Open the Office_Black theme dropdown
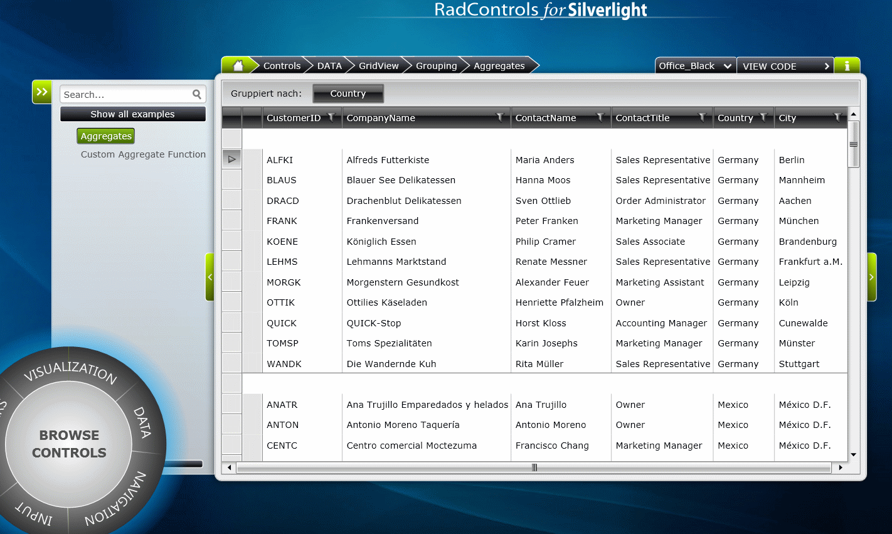The width and height of the screenshot is (892, 534). [x=696, y=66]
